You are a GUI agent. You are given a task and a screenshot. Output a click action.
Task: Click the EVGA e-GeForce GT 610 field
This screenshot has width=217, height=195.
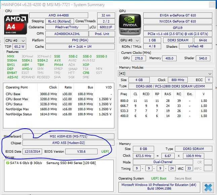178,15
